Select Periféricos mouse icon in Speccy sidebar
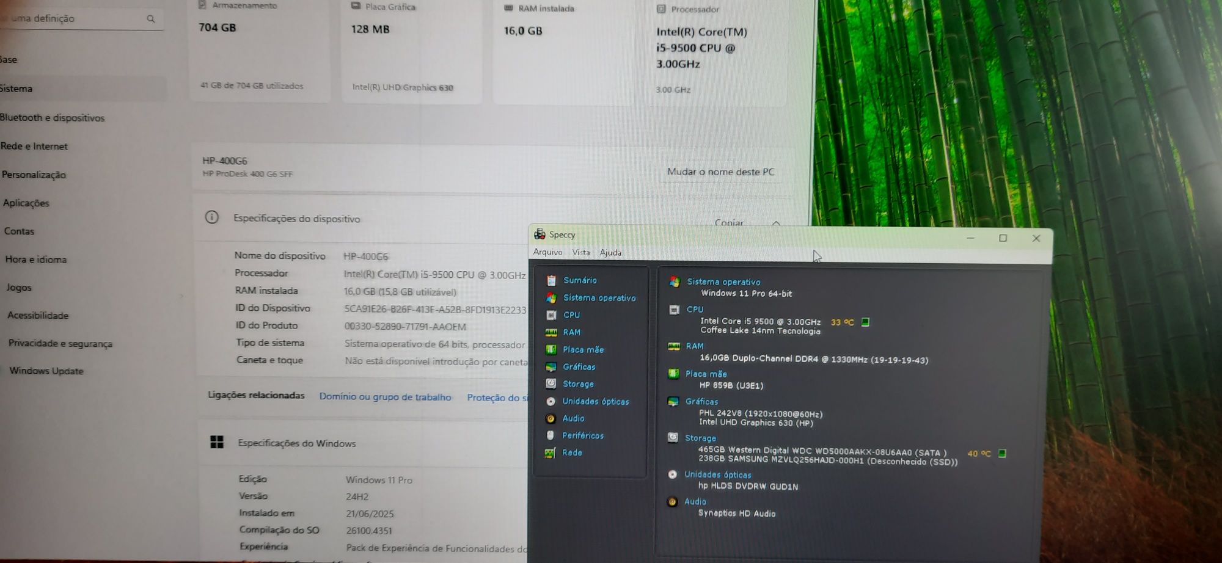Viewport: 1222px width, 563px height. [550, 435]
